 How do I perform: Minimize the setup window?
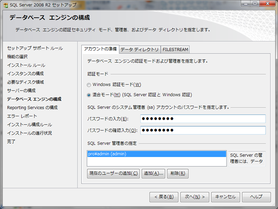coord(245,4)
